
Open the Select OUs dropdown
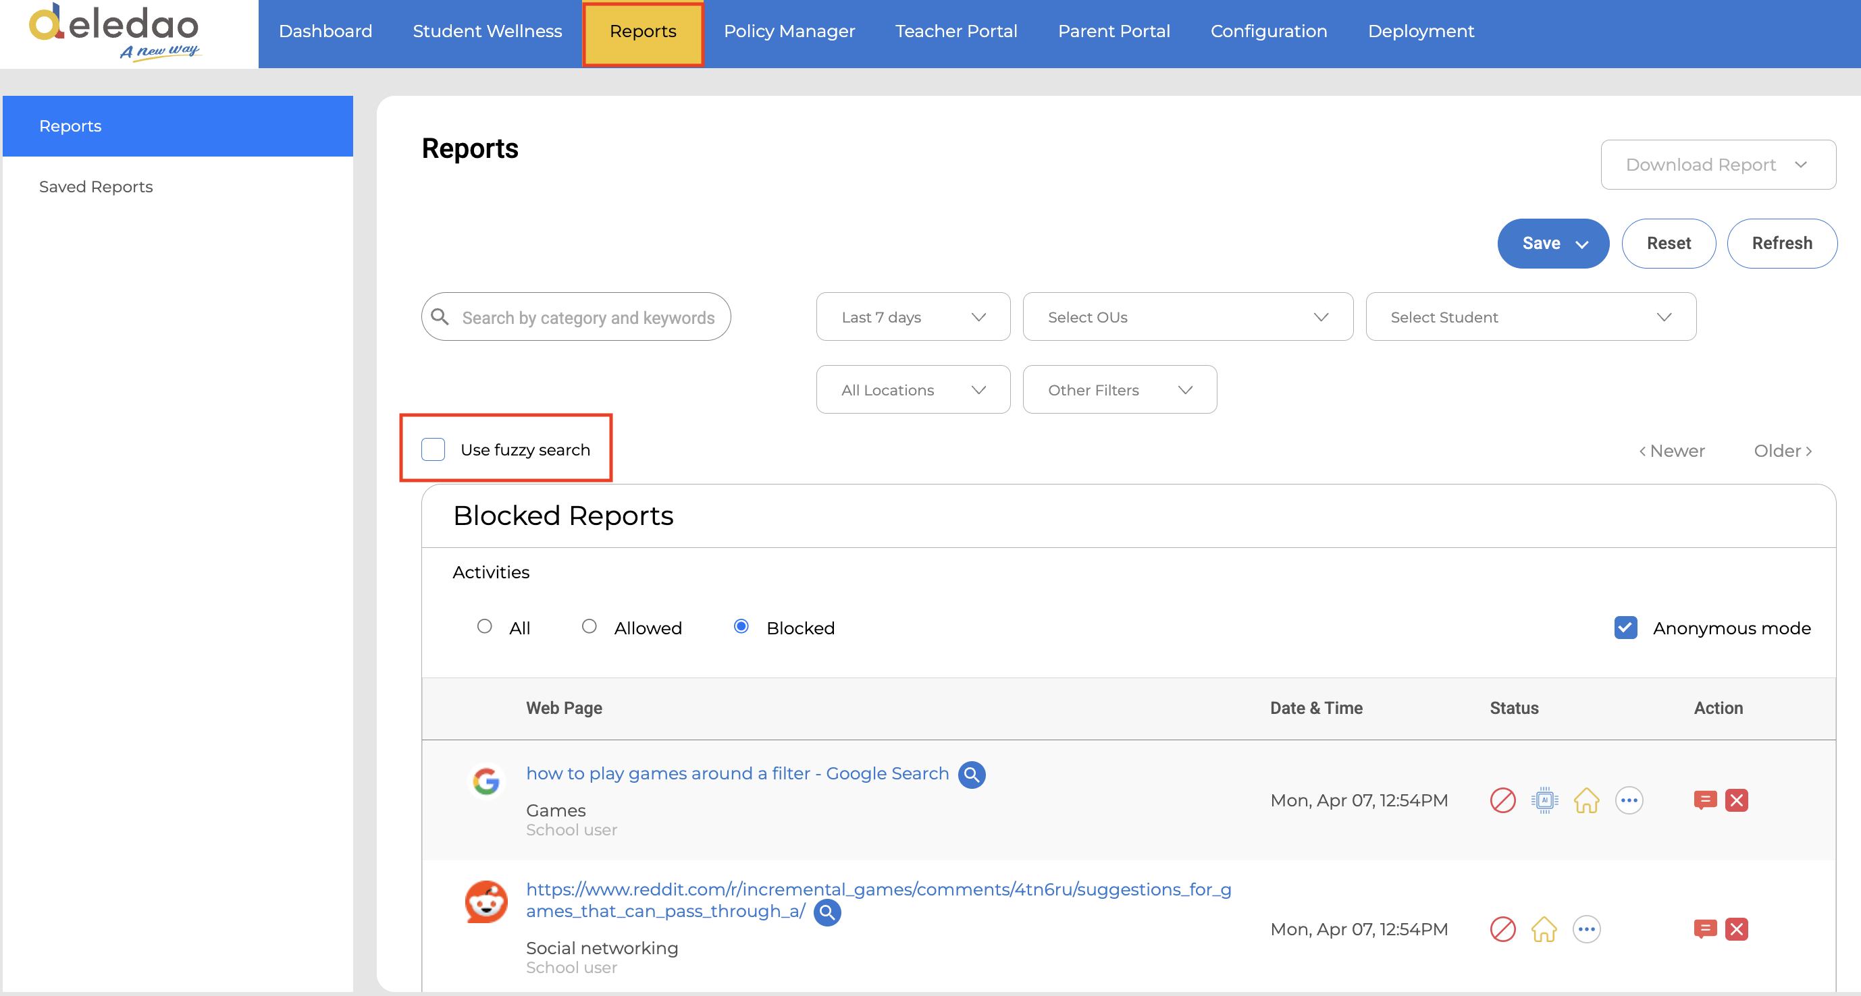click(1188, 317)
